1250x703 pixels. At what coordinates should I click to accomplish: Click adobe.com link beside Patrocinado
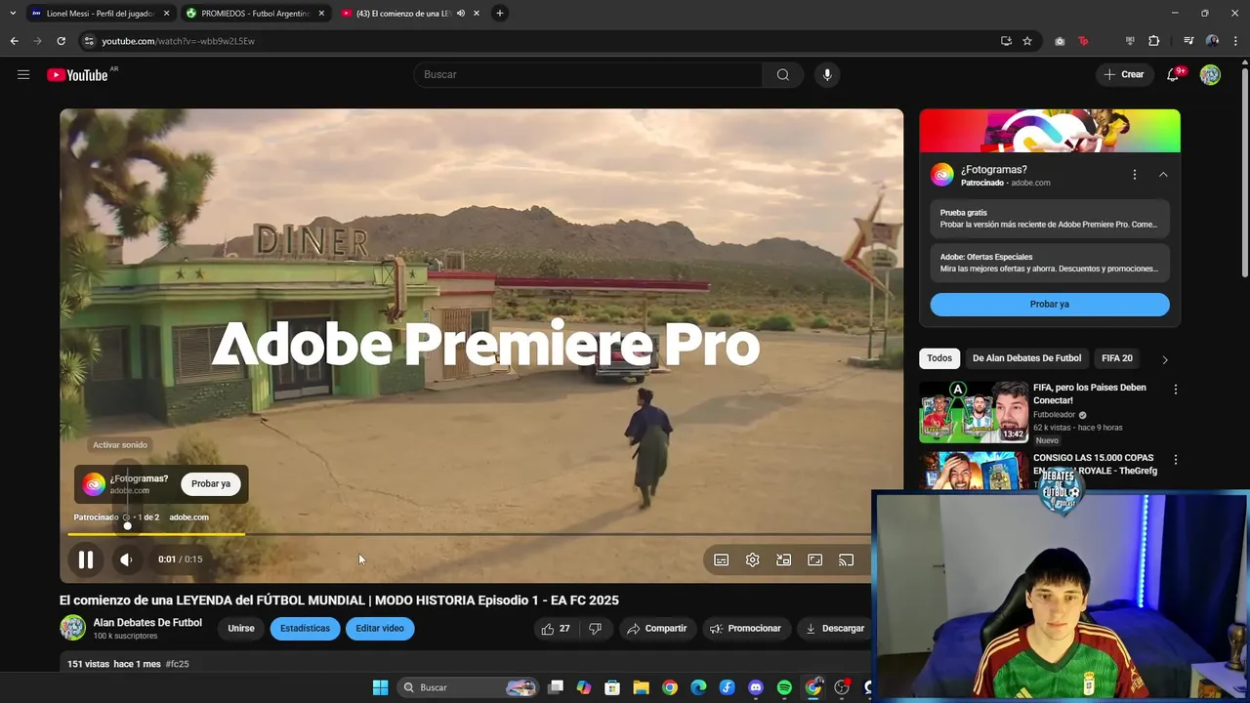click(188, 517)
